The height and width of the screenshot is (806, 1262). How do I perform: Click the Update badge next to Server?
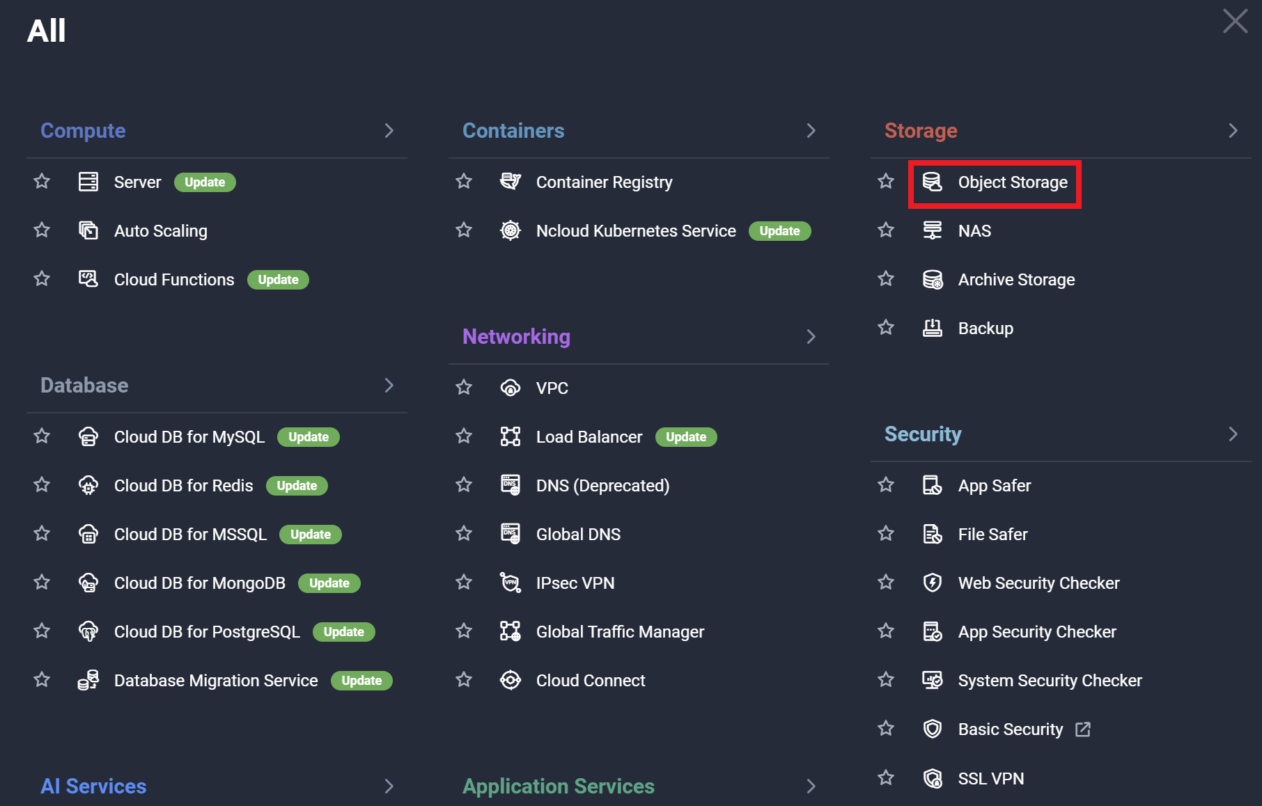click(x=205, y=182)
